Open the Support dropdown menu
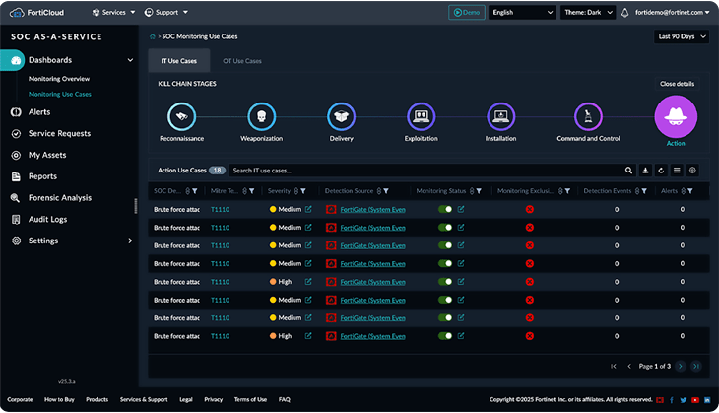Screen dimensions: 719x413 (166, 13)
